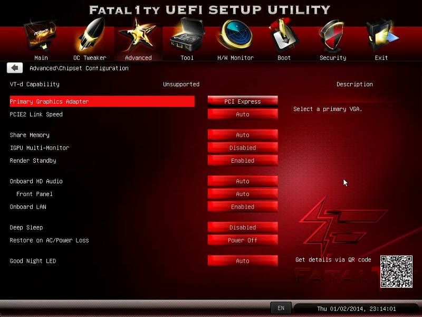Click the VT-d Capability label
422x317 pixels.
[34, 84]
